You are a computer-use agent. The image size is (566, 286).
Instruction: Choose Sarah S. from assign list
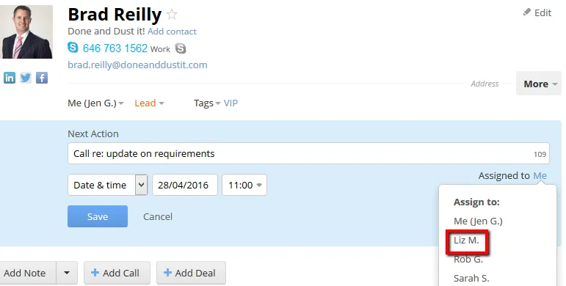(x=471, y=279)
